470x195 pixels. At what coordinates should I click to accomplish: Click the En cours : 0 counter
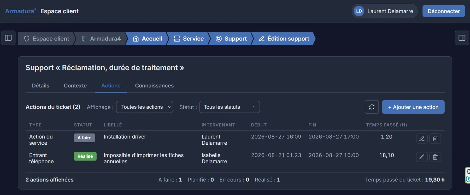(x=234, y=180)
